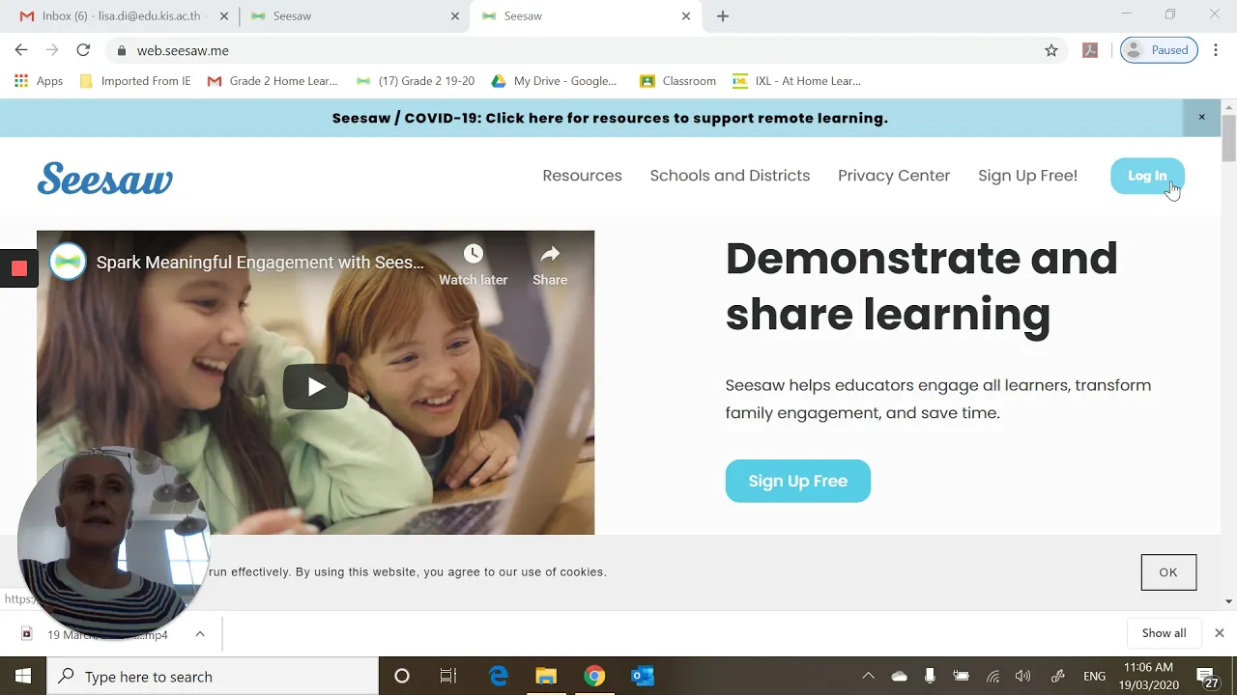
Task: Bookmark this page with the star icon
Action: tap(1051, 50)
